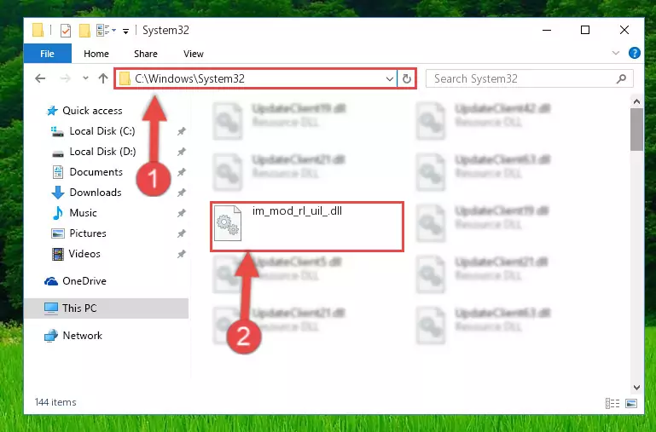
Task: Click the im_mod_rl_uil_.dll gear file icon
Action: pos(228,223)
